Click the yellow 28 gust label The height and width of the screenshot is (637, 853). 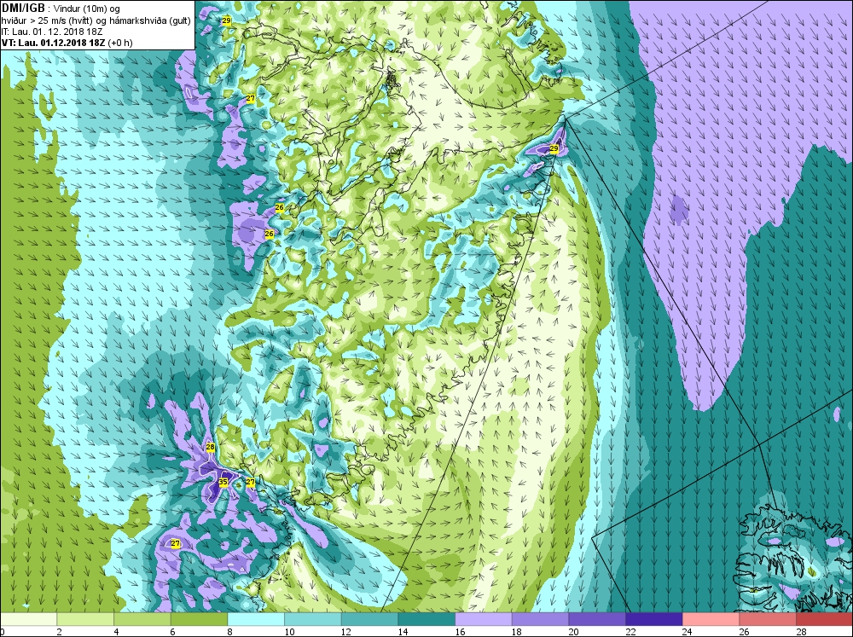[x=211, y=447]
